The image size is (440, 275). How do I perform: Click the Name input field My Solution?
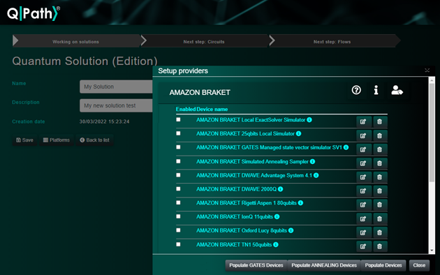point(116,87)
